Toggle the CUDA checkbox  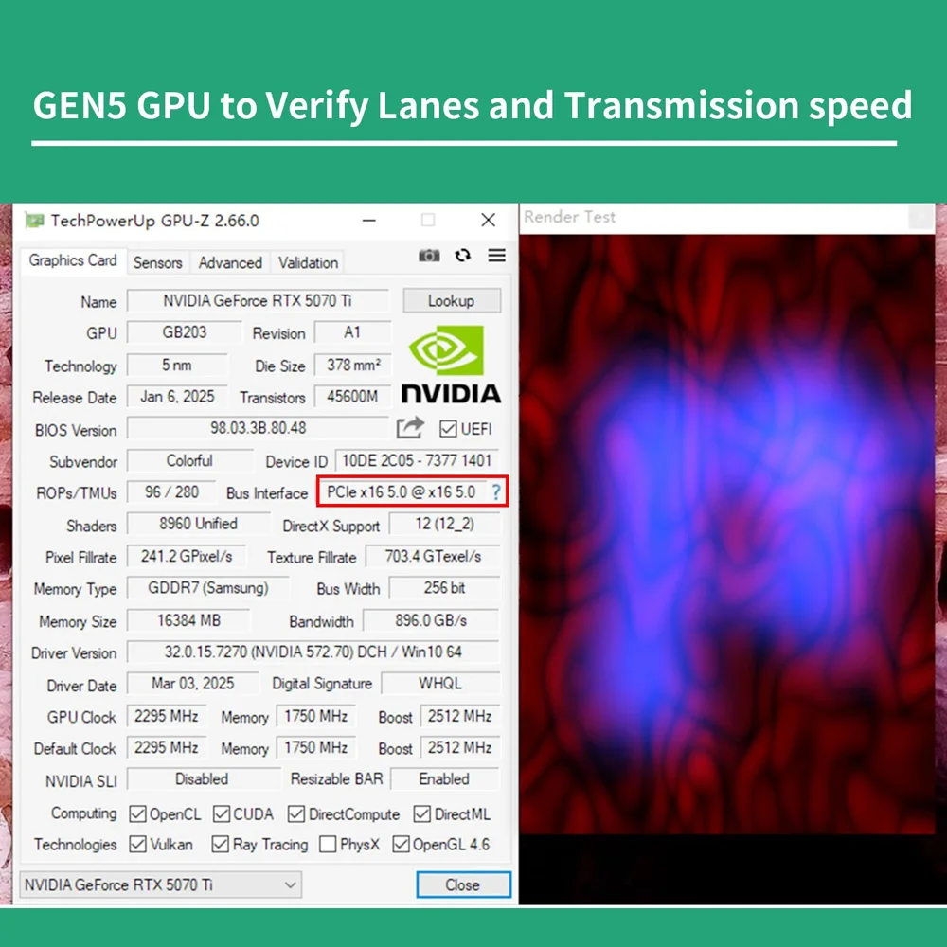[221, 813]
